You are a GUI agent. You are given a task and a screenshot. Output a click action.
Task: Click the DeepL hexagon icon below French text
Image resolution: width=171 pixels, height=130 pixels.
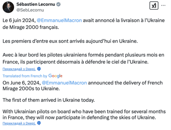tap(39, 69)
